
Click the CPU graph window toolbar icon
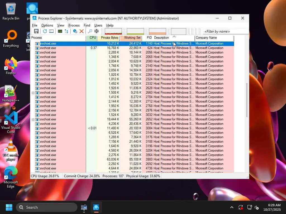(x=60, y=31)
